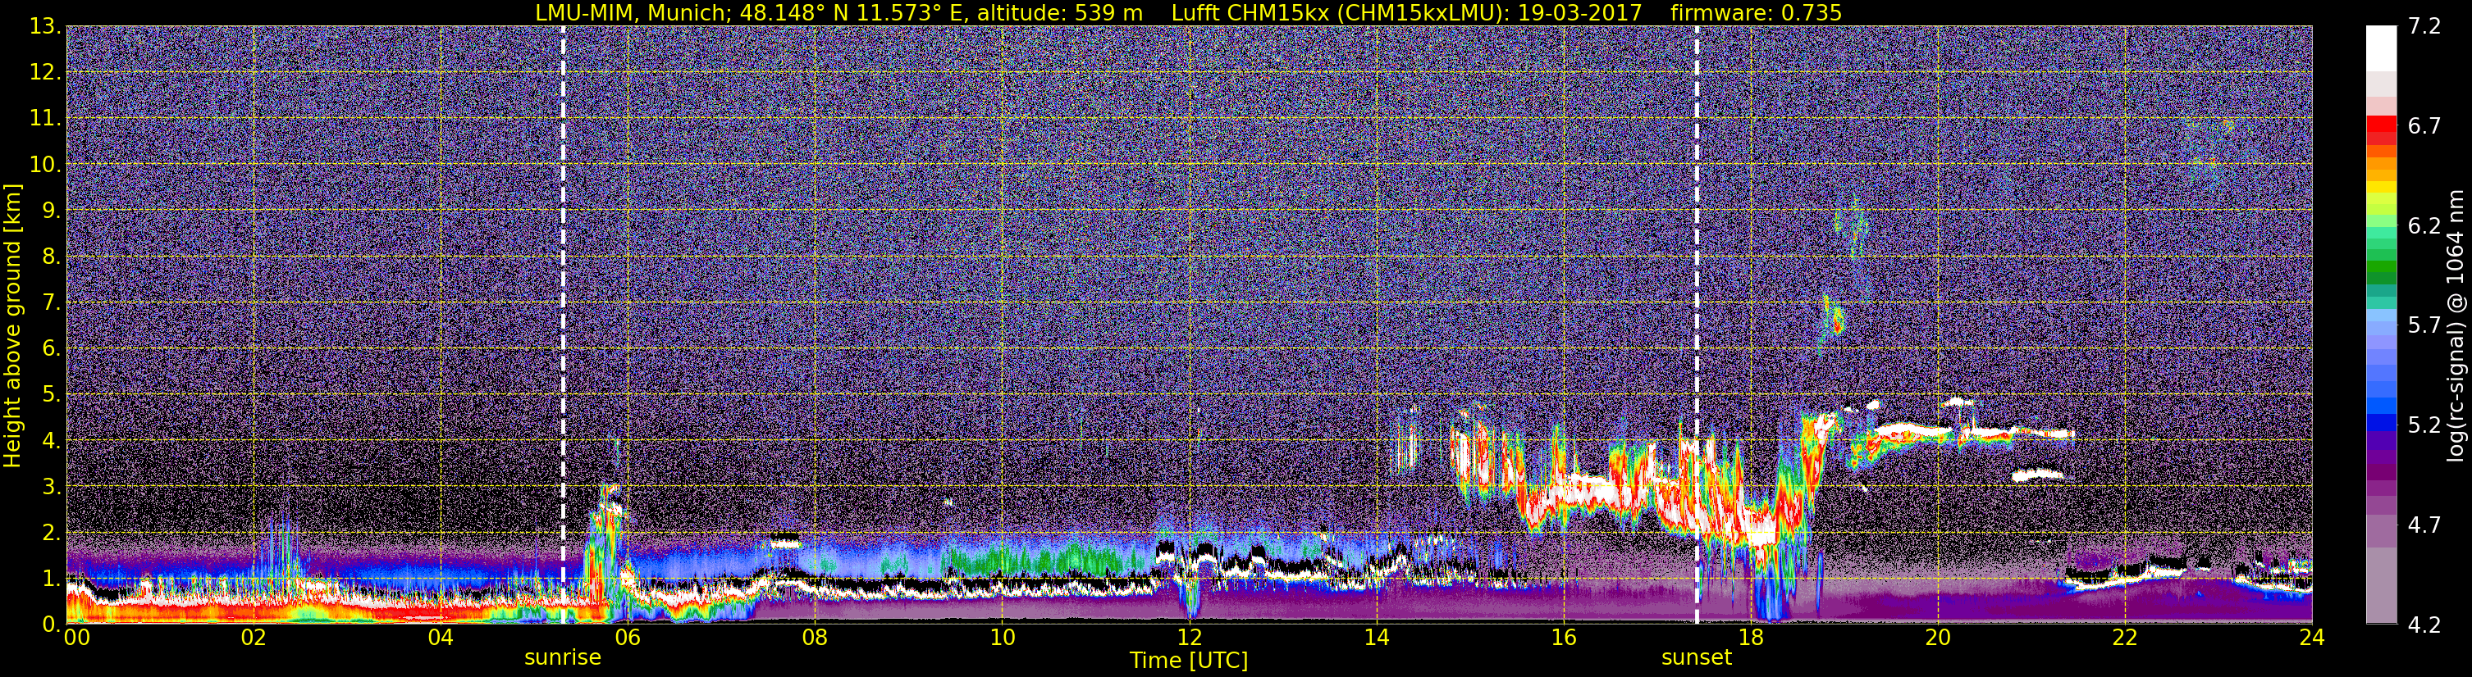Click the height axis tick label 9

[50, 210]
